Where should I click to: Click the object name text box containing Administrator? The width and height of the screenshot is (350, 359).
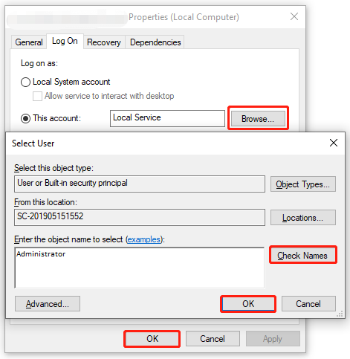[140, 268]
